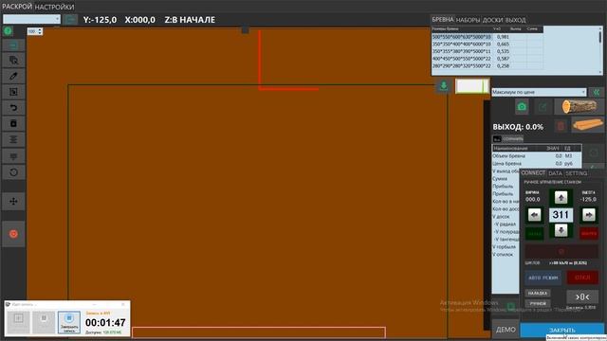Click the right arrow in manual control

point(588,215)
